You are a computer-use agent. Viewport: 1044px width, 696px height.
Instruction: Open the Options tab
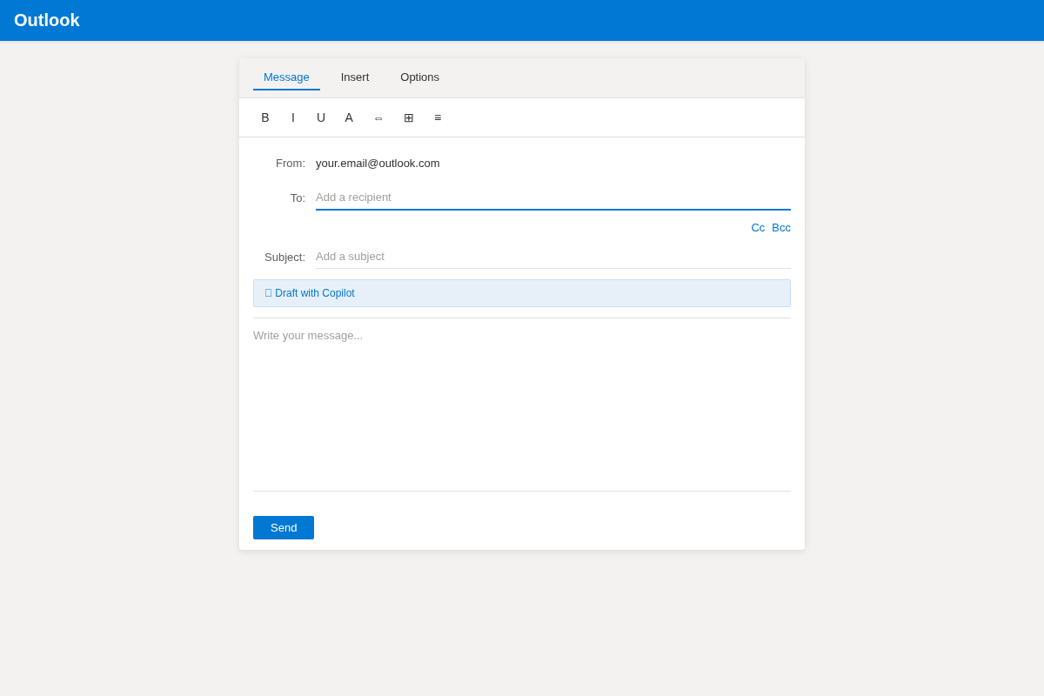pyautogui.click(x=419, y=77)
